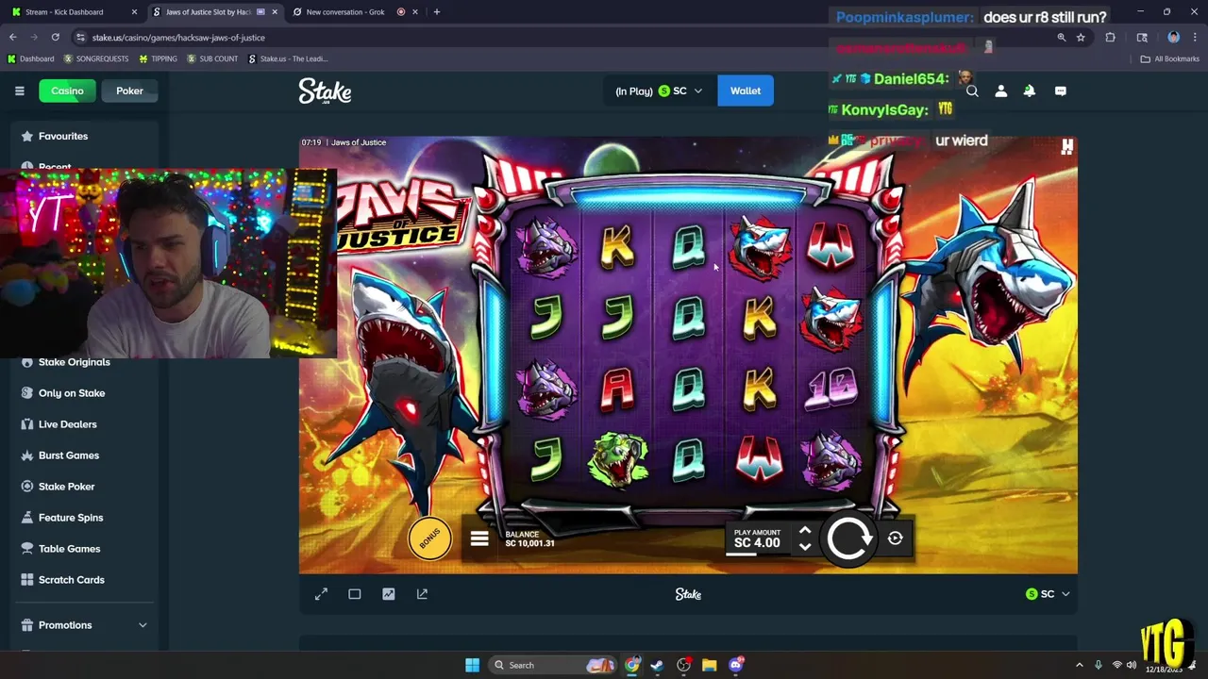Open the Stake hamburger sidebar menu

19,91
